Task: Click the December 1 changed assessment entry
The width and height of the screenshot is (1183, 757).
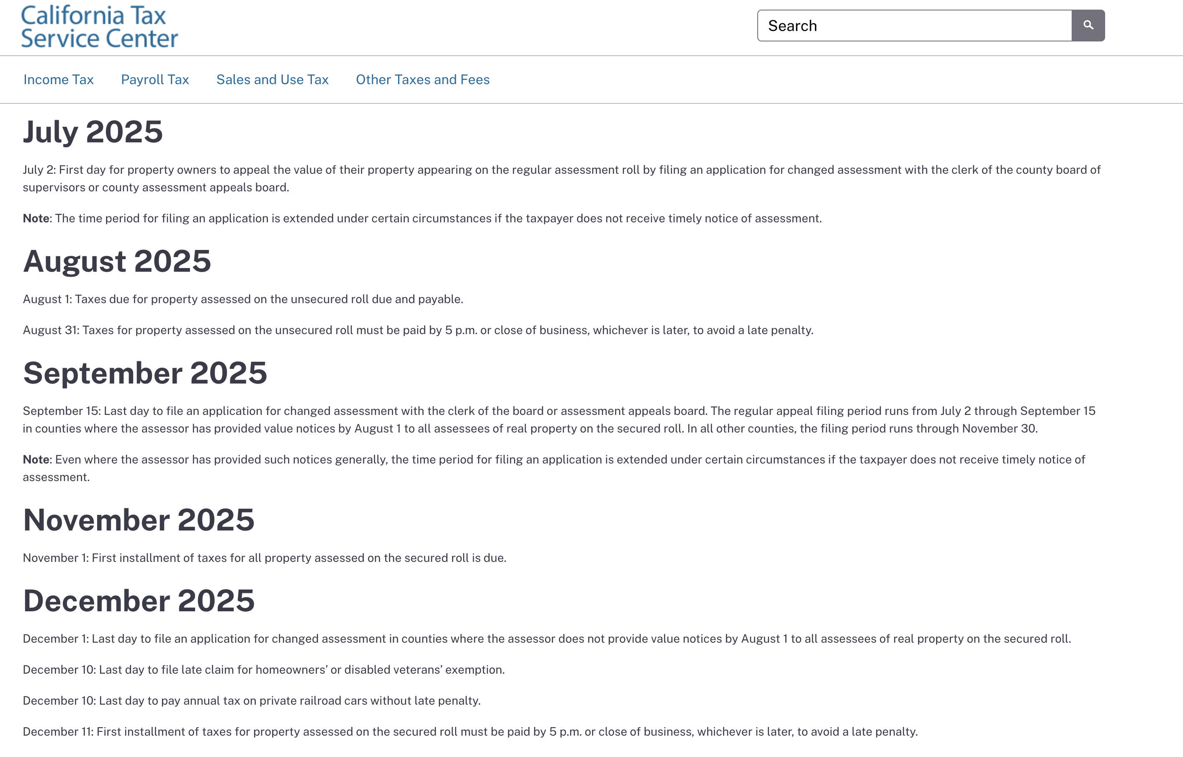Action: click(547, 639)
